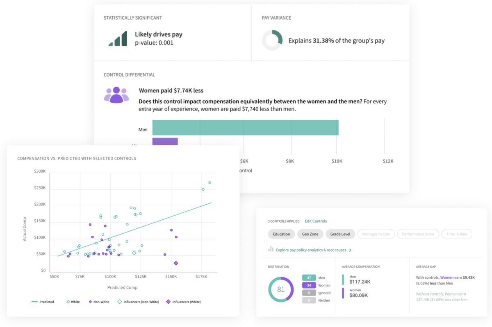Viewport: 492px width, 327px height.
Task: Enable the Performance Score control
Action: point(418,234)
